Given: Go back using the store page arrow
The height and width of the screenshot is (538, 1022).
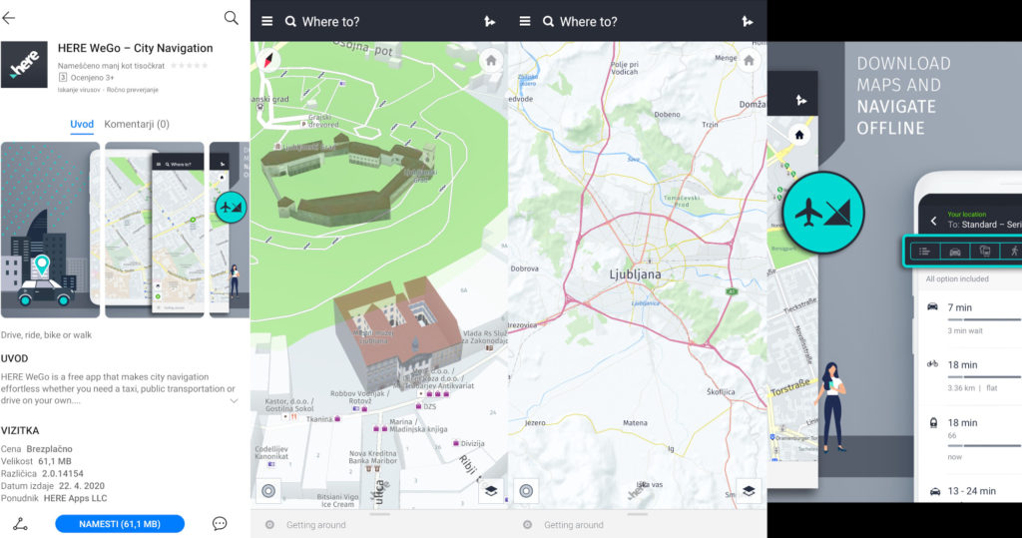Looking at the screenshot, I should (10, 18).
